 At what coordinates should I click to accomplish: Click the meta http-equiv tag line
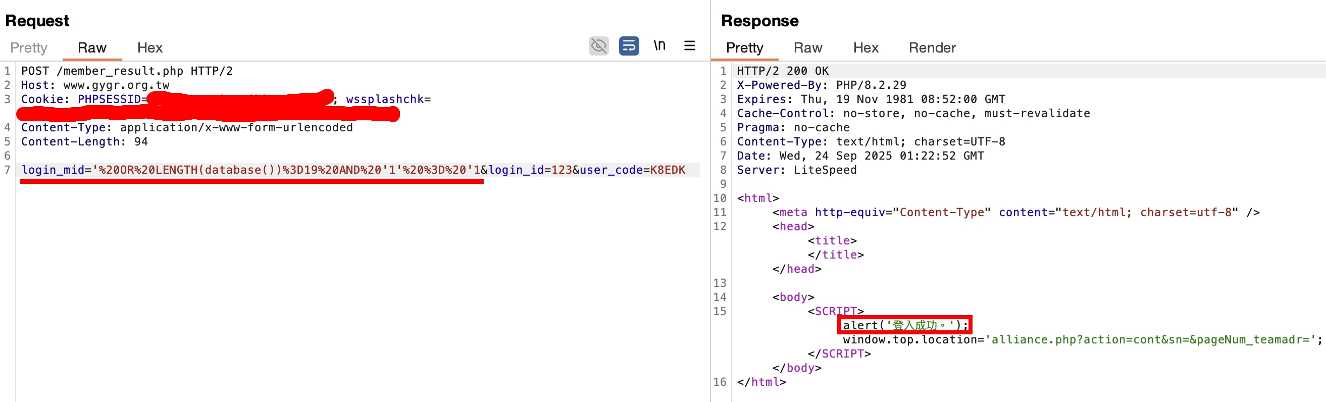1016,213
